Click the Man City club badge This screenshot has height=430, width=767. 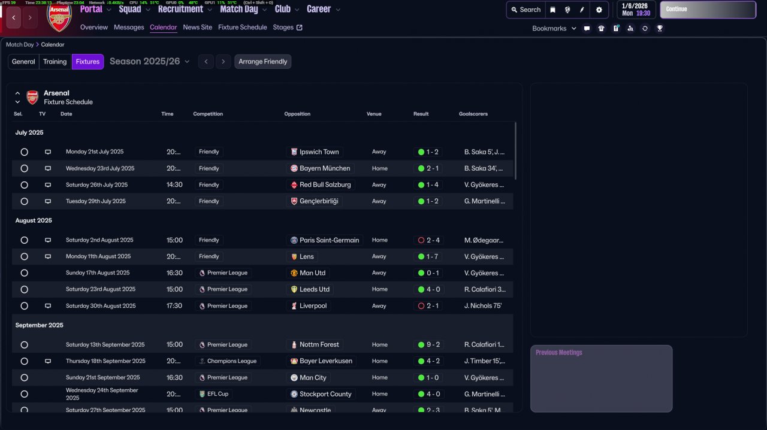point(294,378)
